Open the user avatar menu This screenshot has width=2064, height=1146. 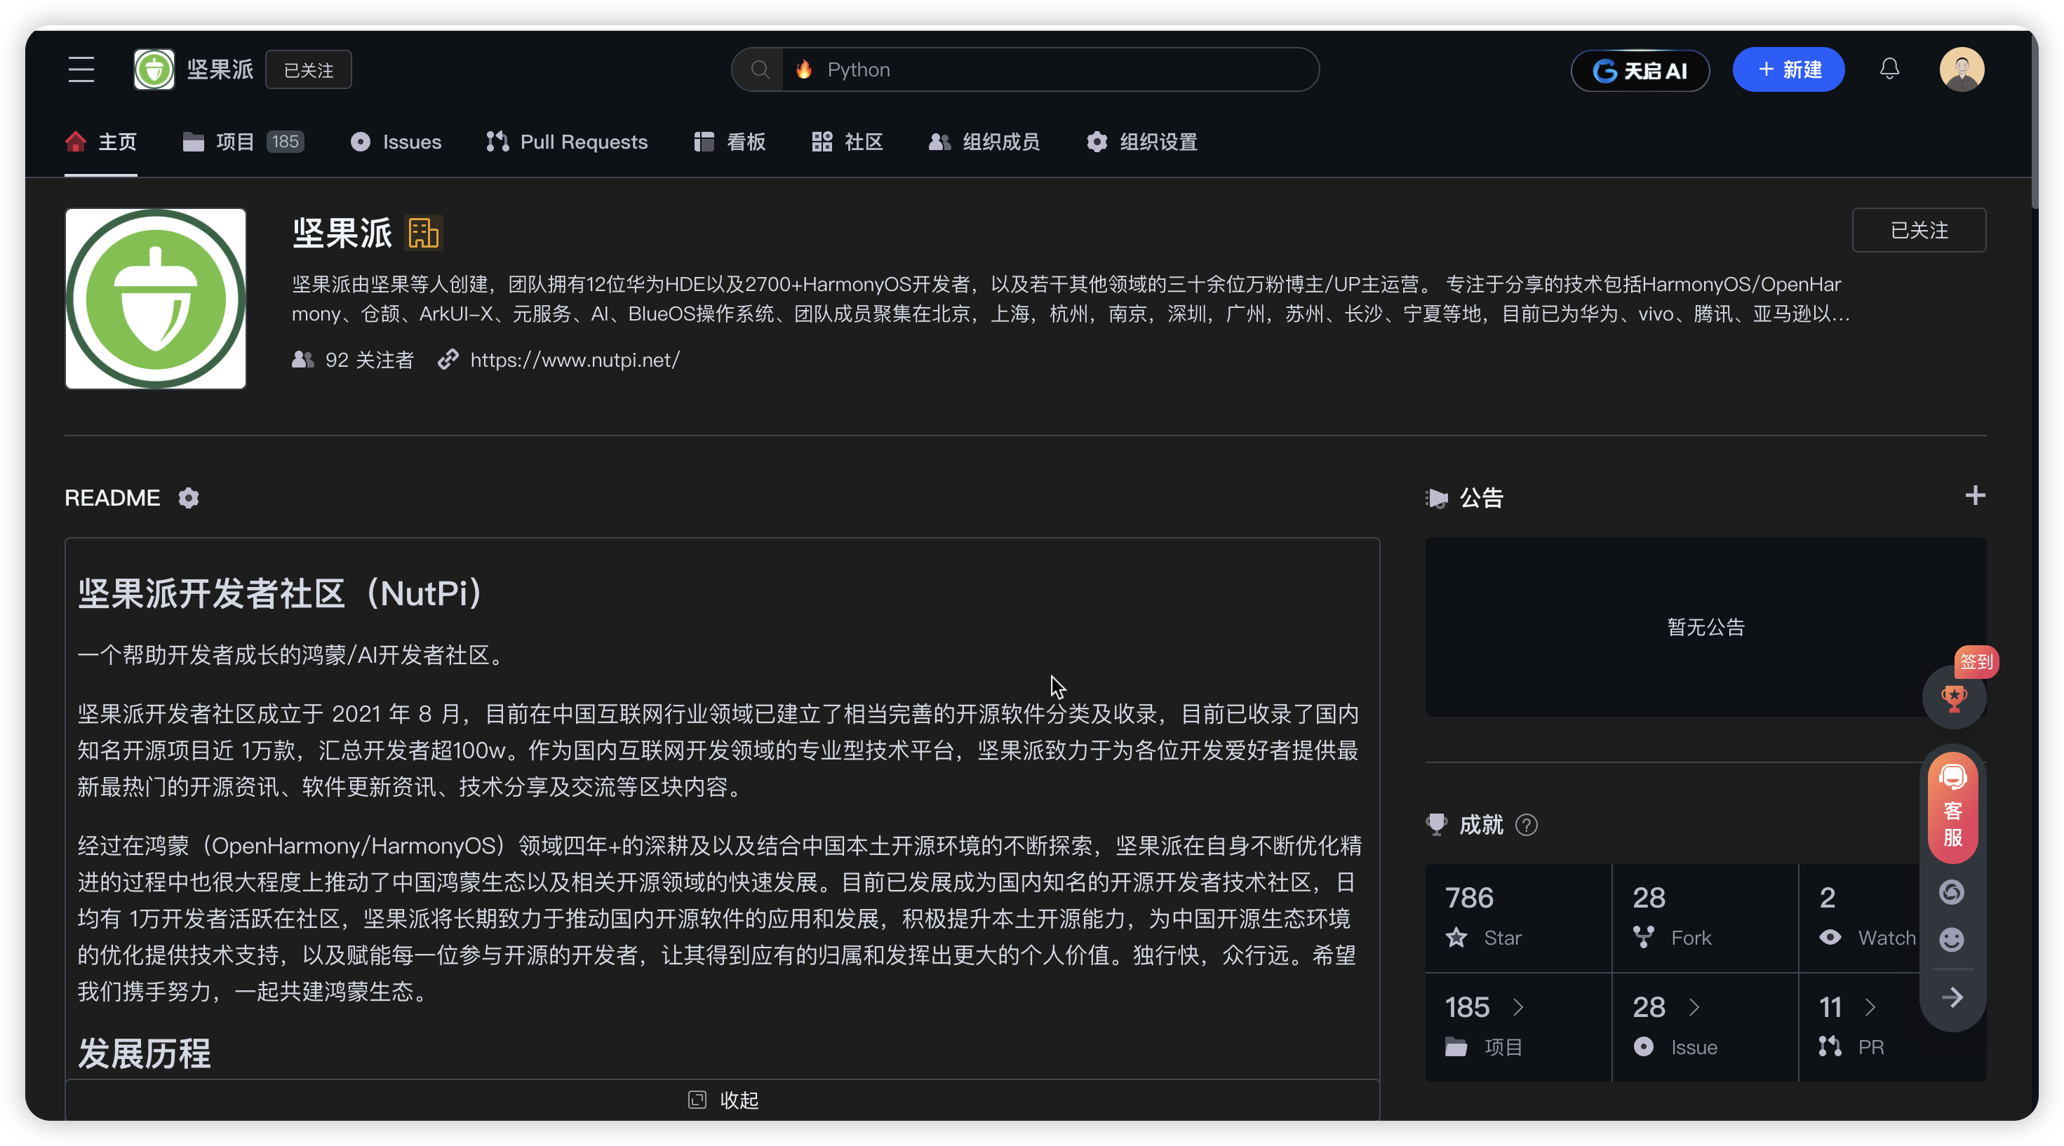click(x=1962, y=69)
